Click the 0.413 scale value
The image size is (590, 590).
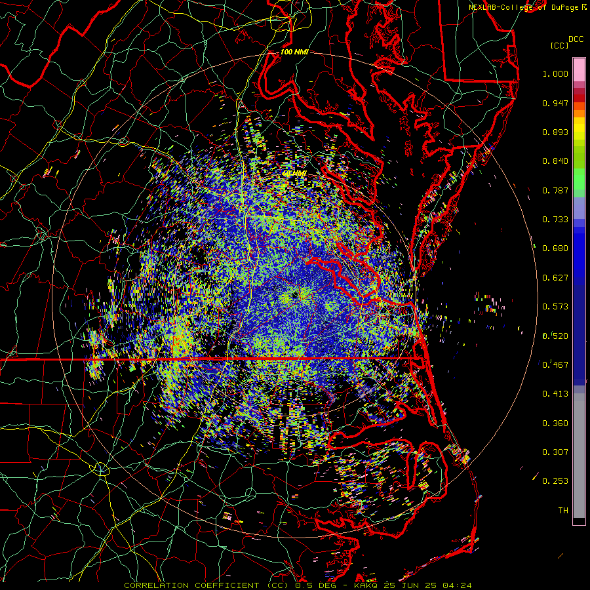click(x=555, y=394)
